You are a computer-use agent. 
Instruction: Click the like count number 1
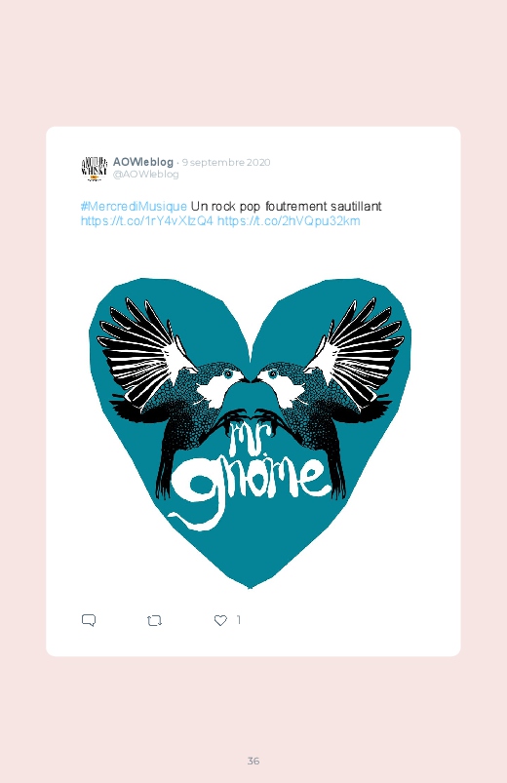coord(239,620)
